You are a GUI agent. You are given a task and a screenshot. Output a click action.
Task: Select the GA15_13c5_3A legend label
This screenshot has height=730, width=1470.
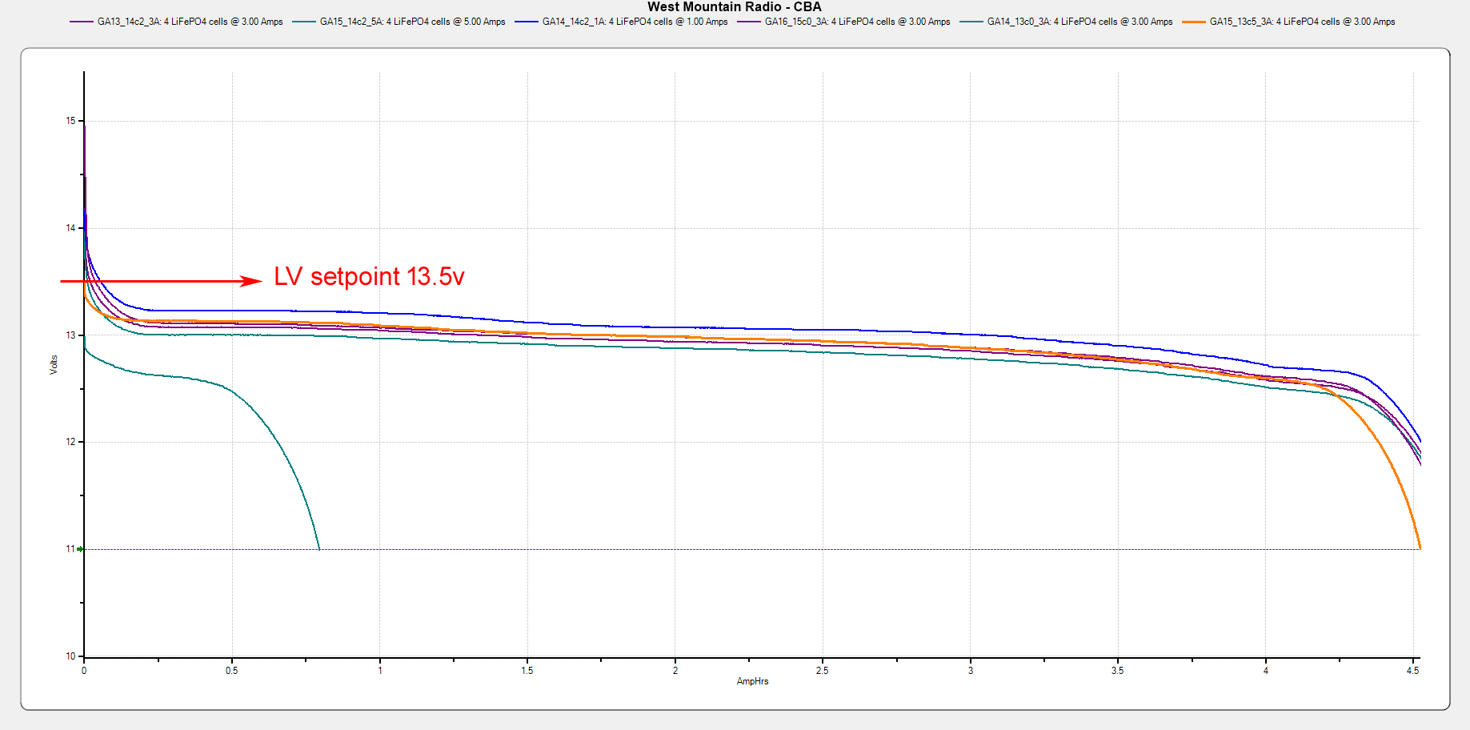(1302, 22)
